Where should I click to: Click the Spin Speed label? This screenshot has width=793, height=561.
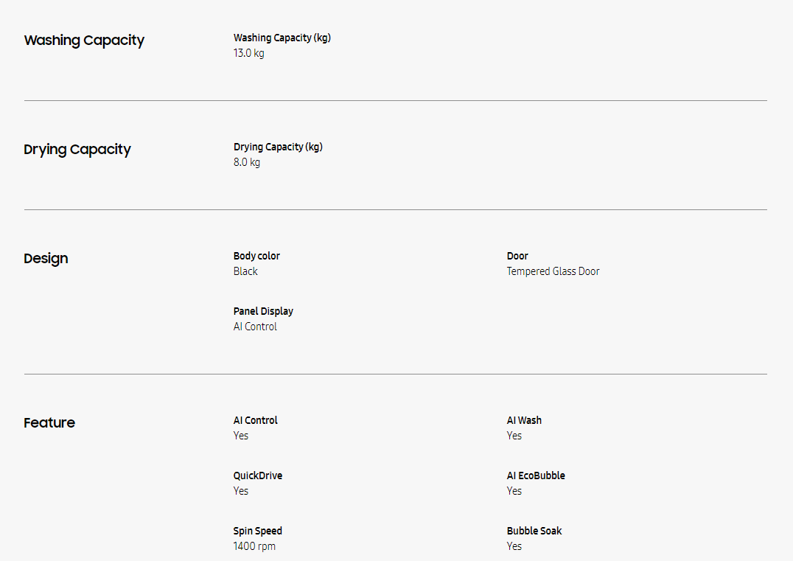(x=258, y=531)
